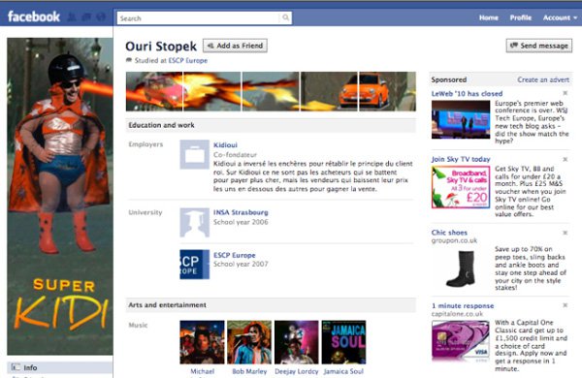
Task: Click the ESCP Europe logo thumbnail
Action: 195,265
